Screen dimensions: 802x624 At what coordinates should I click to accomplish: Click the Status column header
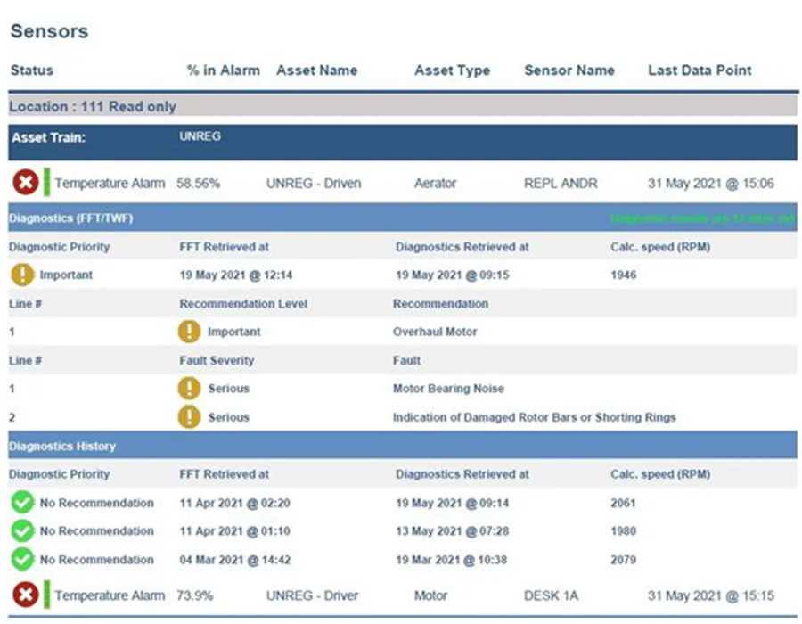(32, 70)
